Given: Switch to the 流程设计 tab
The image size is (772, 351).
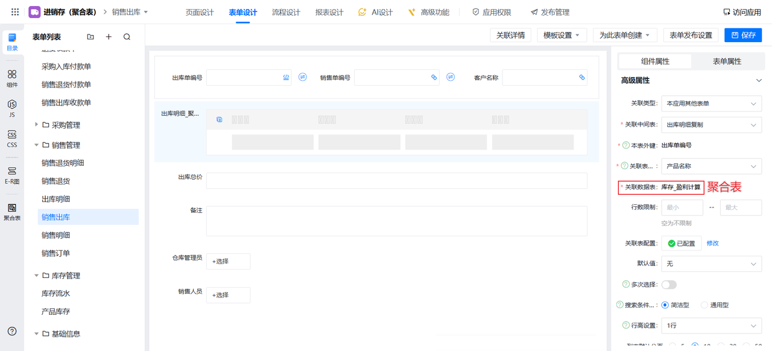Looking at the screenshot, I should pos(286,12).
